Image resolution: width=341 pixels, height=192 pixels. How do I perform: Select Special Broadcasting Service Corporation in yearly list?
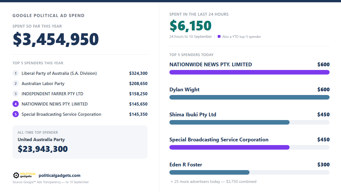point(61,114)
